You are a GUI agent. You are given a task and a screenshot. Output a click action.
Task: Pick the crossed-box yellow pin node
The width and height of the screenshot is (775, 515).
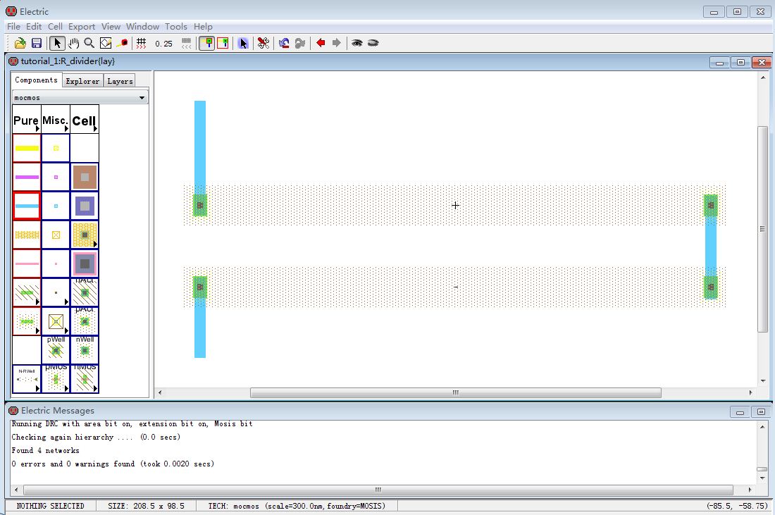pos(56,235)
